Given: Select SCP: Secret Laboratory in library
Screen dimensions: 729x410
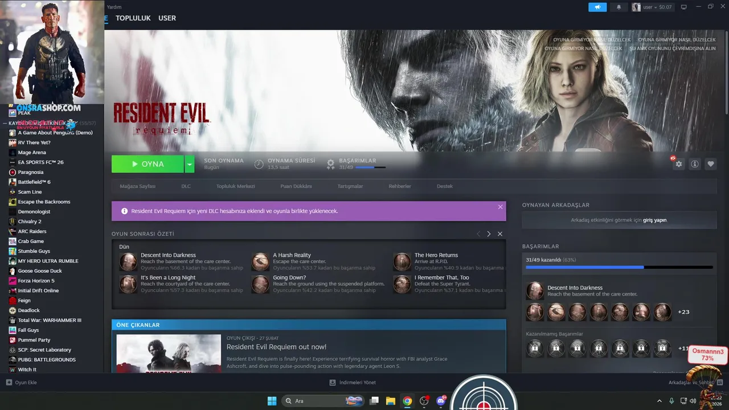Looking at the screenshot, I should tap(44, 350).
